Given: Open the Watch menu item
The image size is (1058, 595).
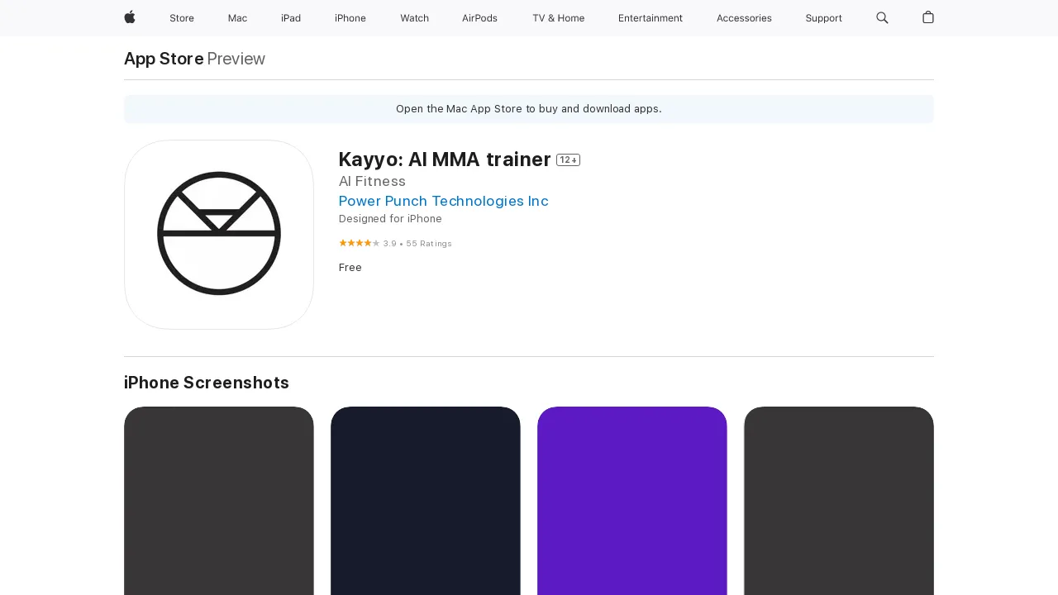Looking at the screenshot, I should 414,18.
